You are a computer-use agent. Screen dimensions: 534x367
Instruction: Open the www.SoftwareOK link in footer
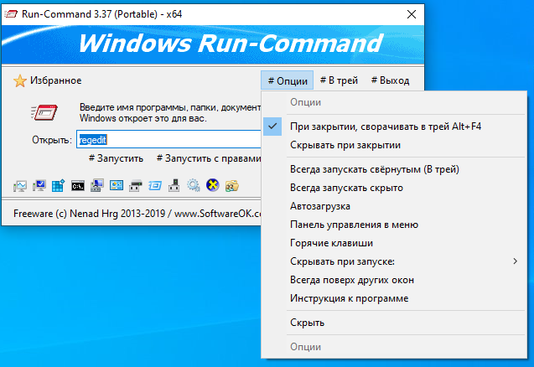(x=218, y=214)
